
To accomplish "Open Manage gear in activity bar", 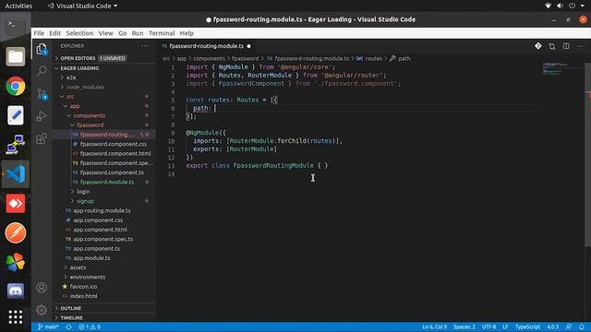I will tap(42, 310).
